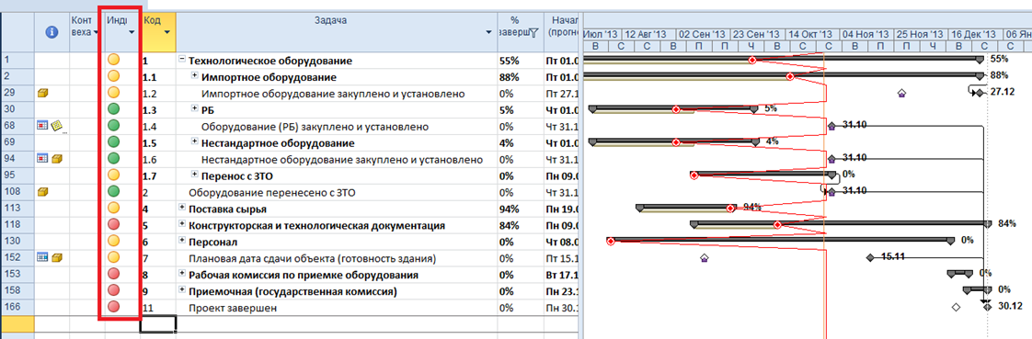The height and width of the screenshot is (339, 1032).
Task: Select row header number 166
Action: point(17,307)
